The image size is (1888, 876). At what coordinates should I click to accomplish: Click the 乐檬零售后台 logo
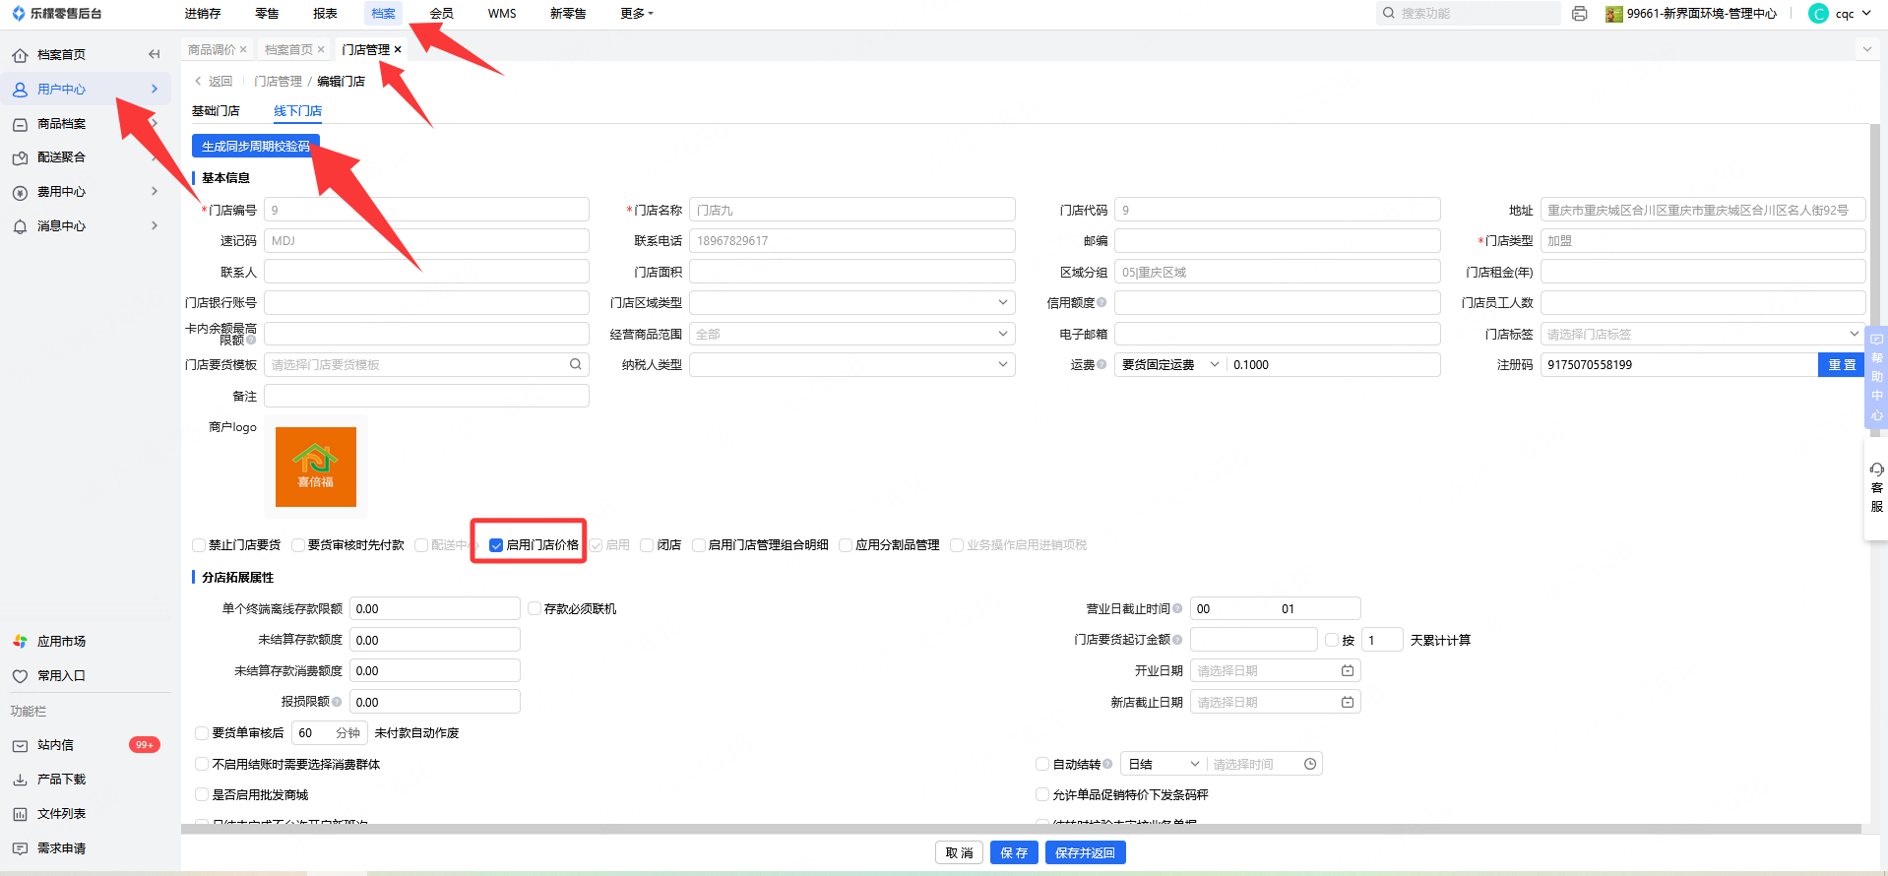(x=56, y=14)
